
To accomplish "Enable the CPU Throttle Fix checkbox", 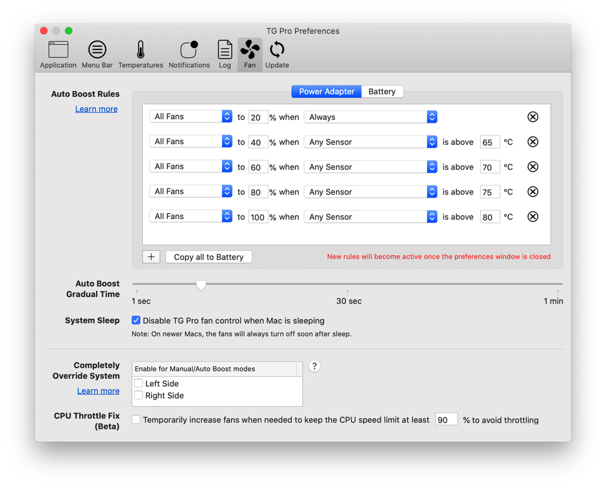I will tap(136, 419).
